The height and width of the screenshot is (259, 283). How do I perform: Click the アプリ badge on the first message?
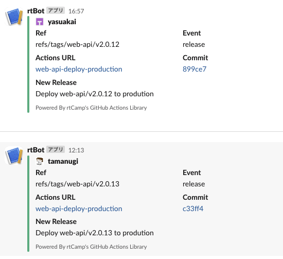click(x=56, y=10)
